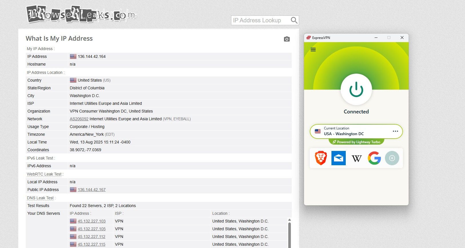
Task: Click 'Found 22 Servers, 2 ISP, 2 Locations'
Action: (x=103, y=206)
